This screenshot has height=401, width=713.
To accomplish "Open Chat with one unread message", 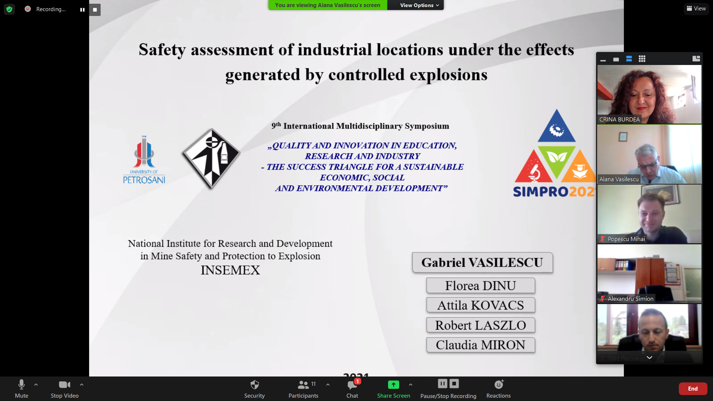I will 352,389.
